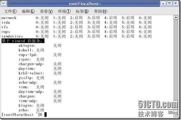Open the 帮助(H) menu

101,11
